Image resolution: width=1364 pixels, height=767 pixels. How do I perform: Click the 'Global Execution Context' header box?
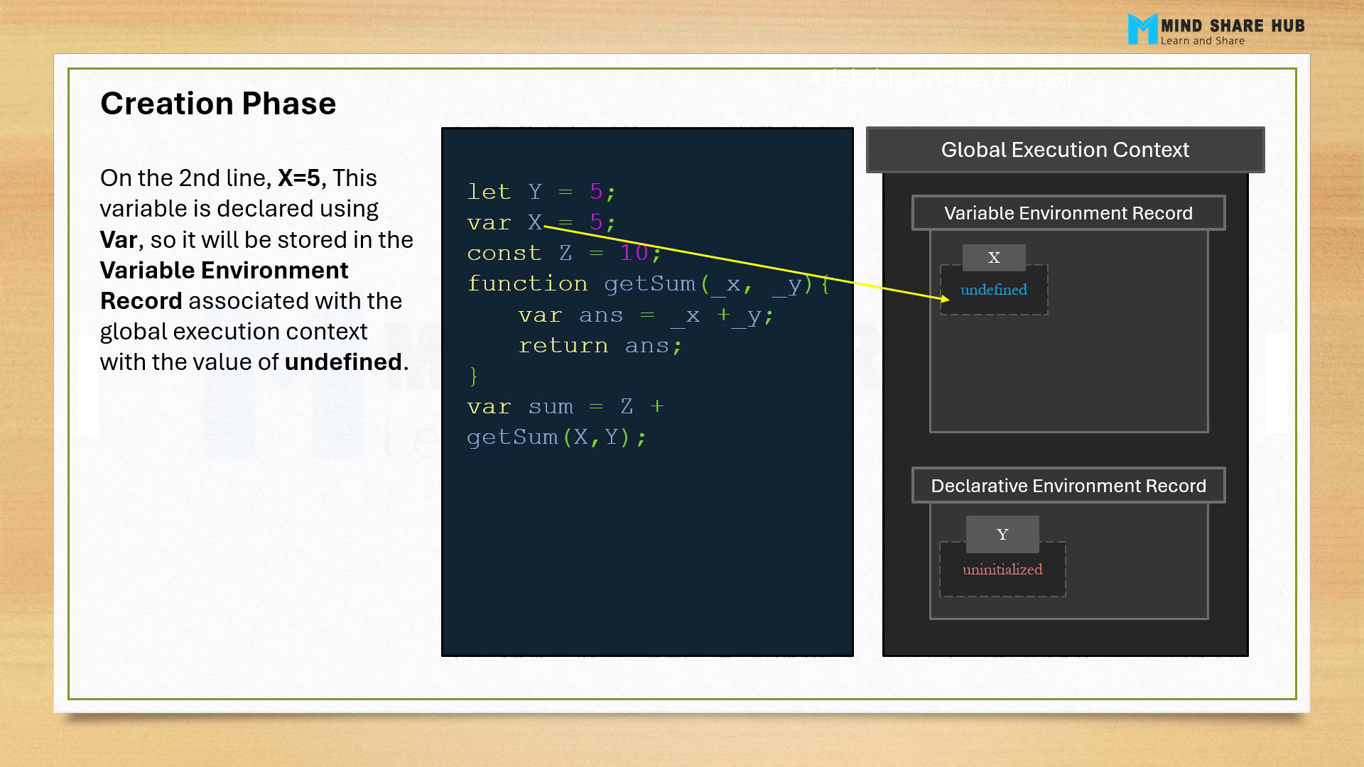1065,150
